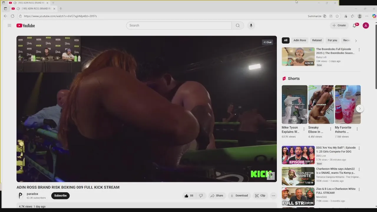Show the live chat replay on video

(267, 42)
